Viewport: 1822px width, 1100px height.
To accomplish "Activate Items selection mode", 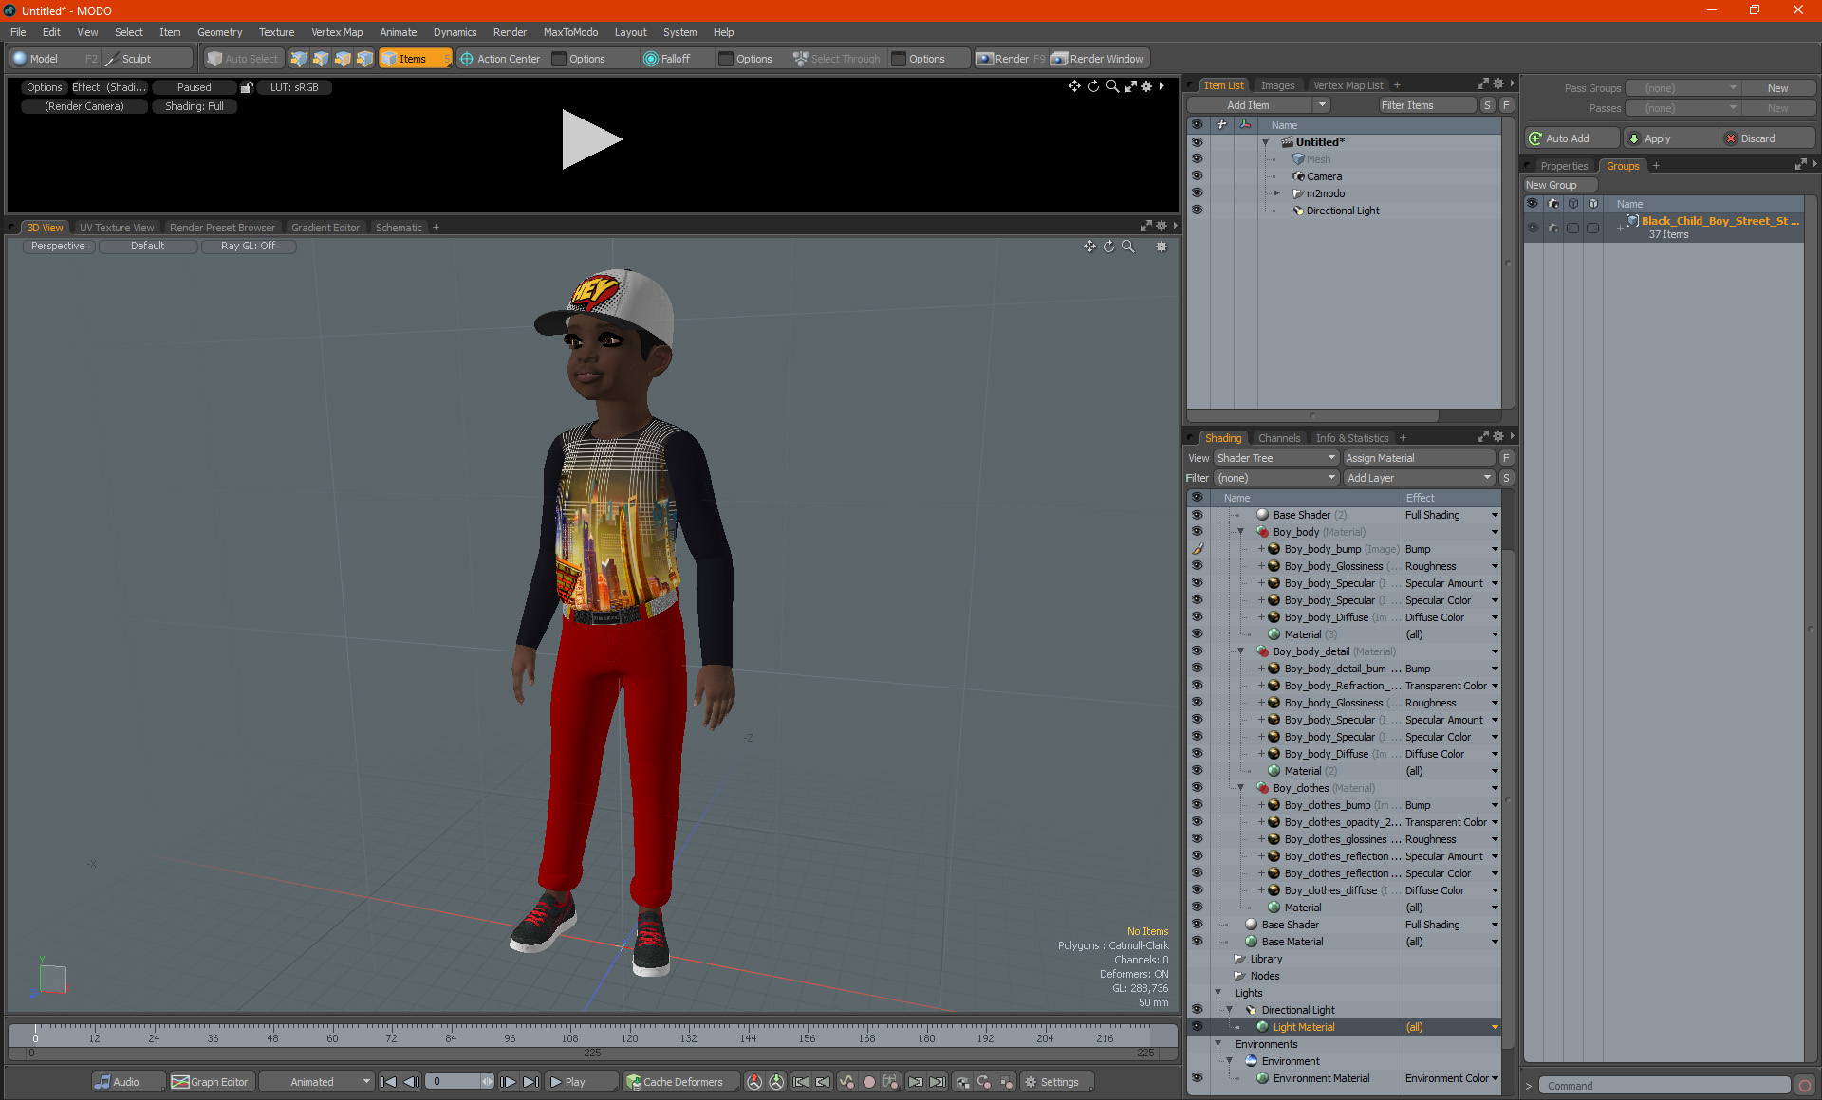I will pos(415,59).
